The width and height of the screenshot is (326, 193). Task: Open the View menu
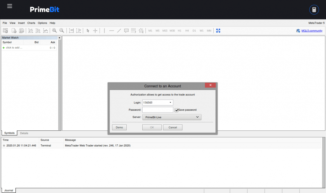pos(12,23)
